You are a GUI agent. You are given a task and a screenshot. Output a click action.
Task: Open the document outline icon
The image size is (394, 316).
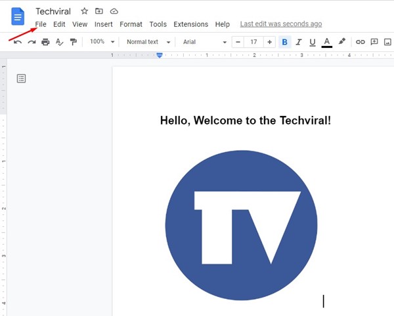point(22,79)
